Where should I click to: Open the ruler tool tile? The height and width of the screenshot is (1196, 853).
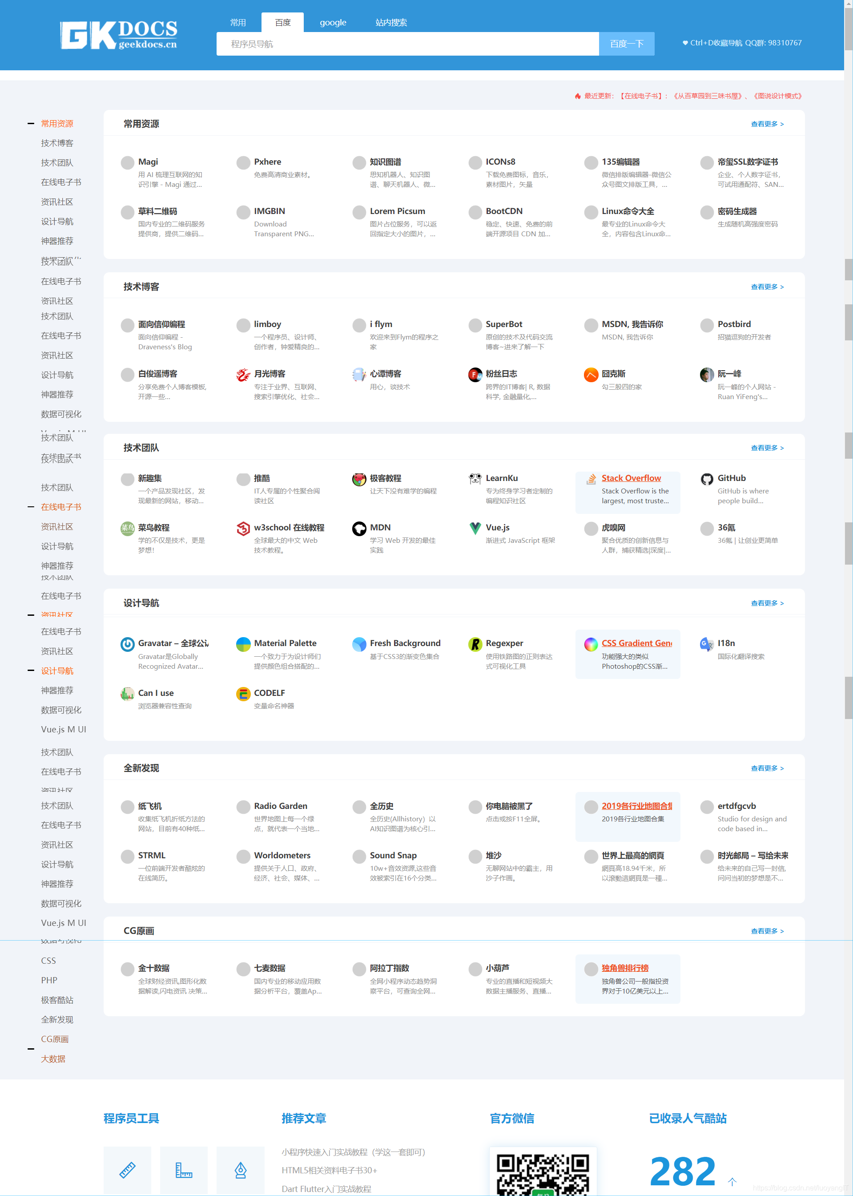(127, 1170)
